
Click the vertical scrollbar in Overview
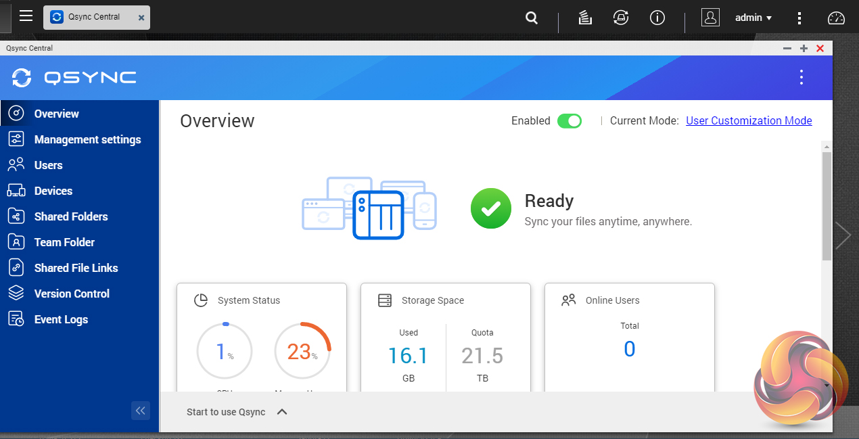827,206
